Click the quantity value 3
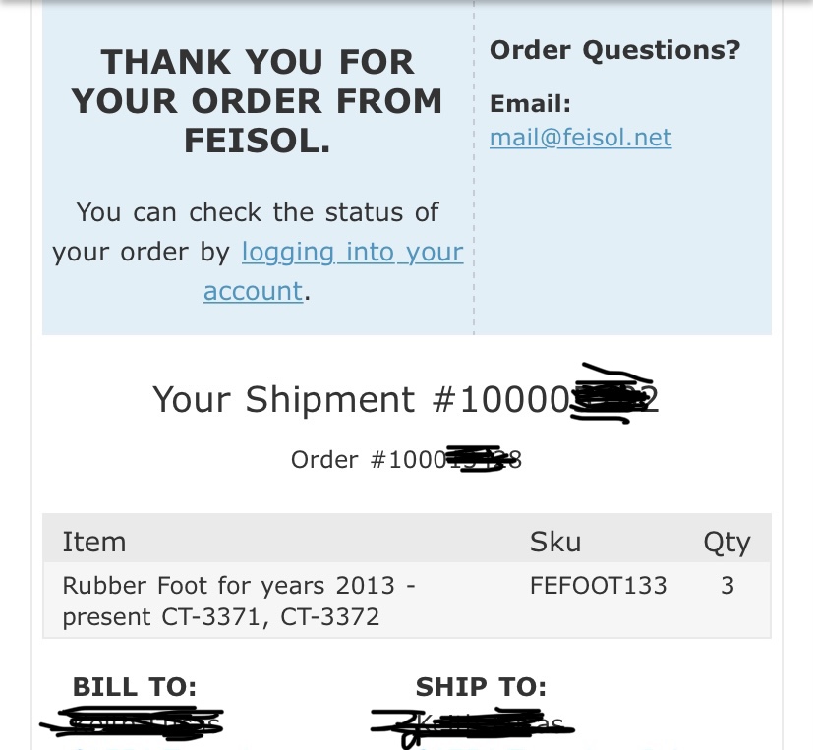The width and height of the screenshot is (813, 750). click(727, 586)
